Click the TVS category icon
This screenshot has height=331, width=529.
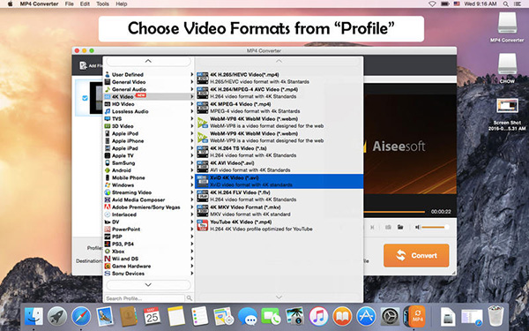click(108, 119)
